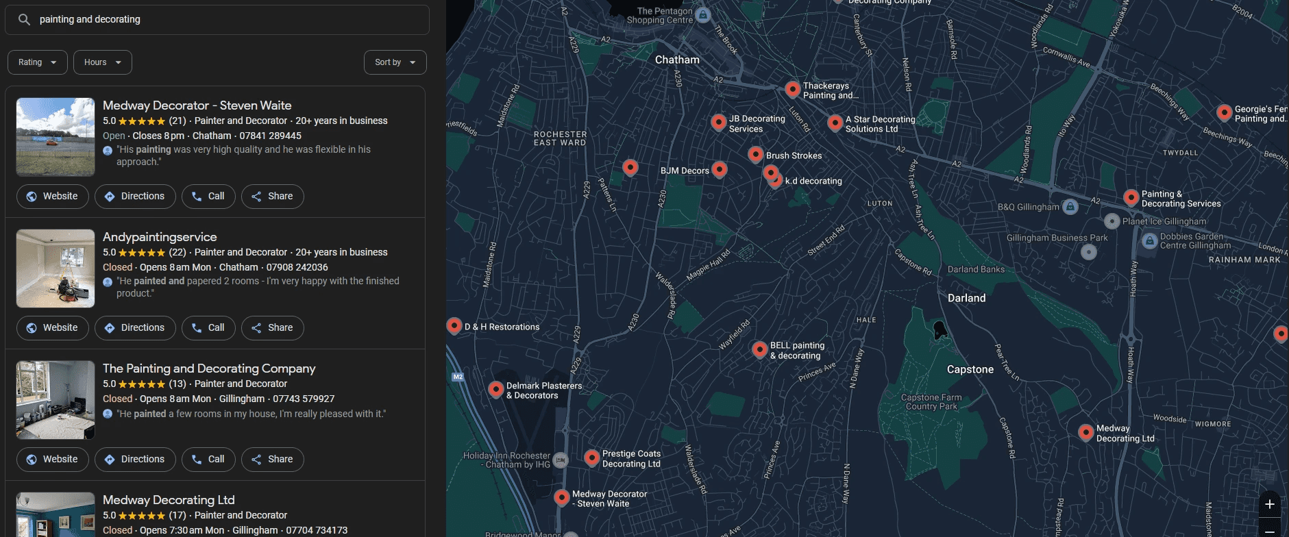Viewport: 1289px width, 537px height.
Task: Open the Medway Decorating Ltd listing title
Action: [169, 500]
